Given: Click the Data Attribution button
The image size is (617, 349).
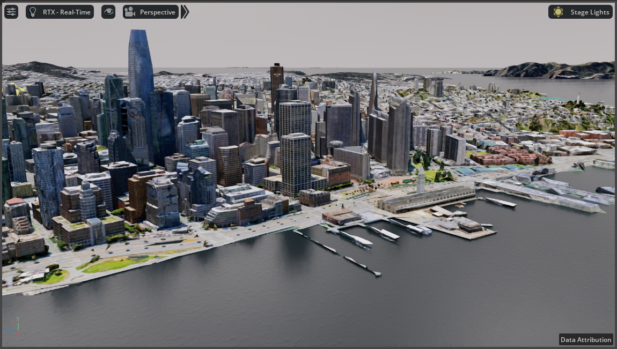Looking at the screenshot, I should 585,339.
